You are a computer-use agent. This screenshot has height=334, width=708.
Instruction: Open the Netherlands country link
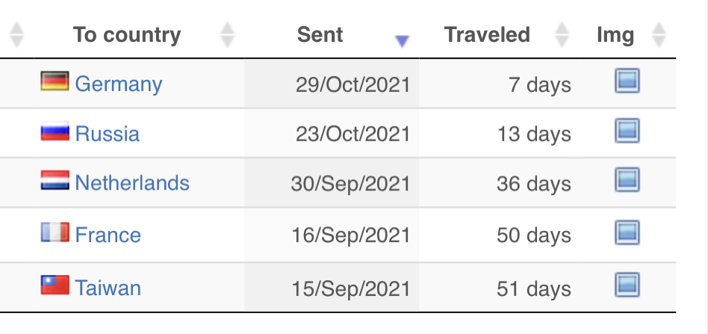coord(132,182)
